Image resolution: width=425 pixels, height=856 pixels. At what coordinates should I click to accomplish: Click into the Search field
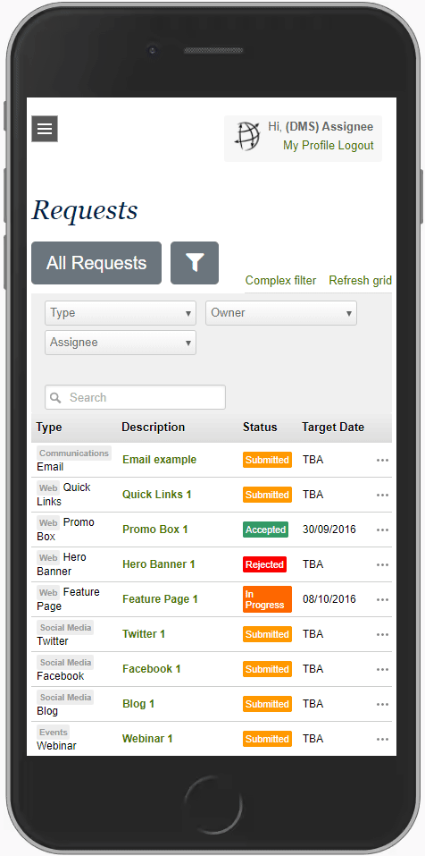135,397
